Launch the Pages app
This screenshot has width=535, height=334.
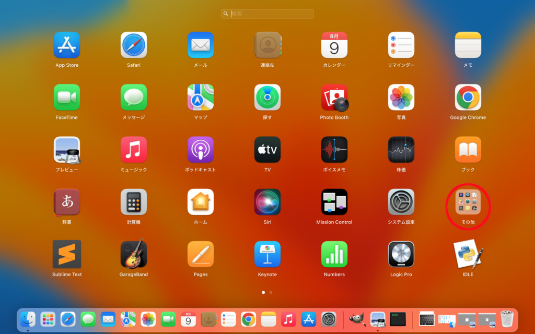pos(201,254)
